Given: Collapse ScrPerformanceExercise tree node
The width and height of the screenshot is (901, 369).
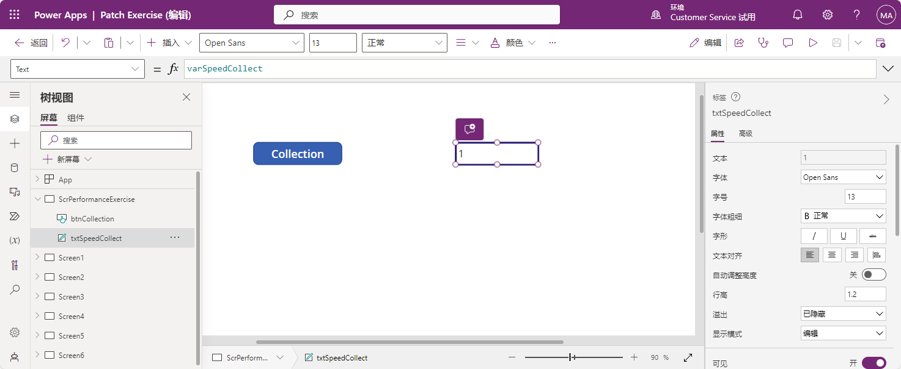Looking at the screenshot, I should tap(37, 199).
